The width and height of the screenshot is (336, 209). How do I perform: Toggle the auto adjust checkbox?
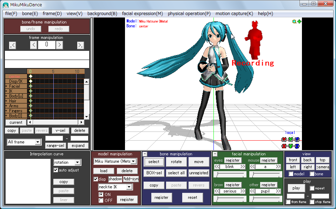pyautogui.click(x=56, y=170)
